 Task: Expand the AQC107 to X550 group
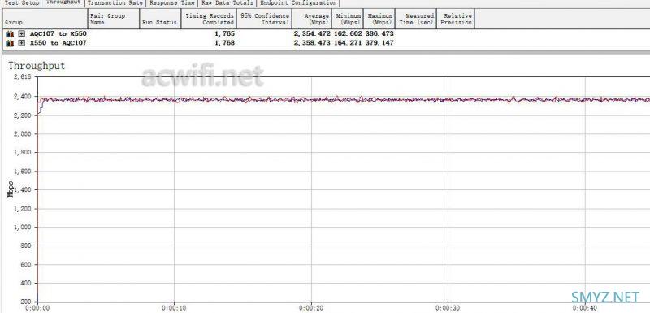[x=22, y=34]
